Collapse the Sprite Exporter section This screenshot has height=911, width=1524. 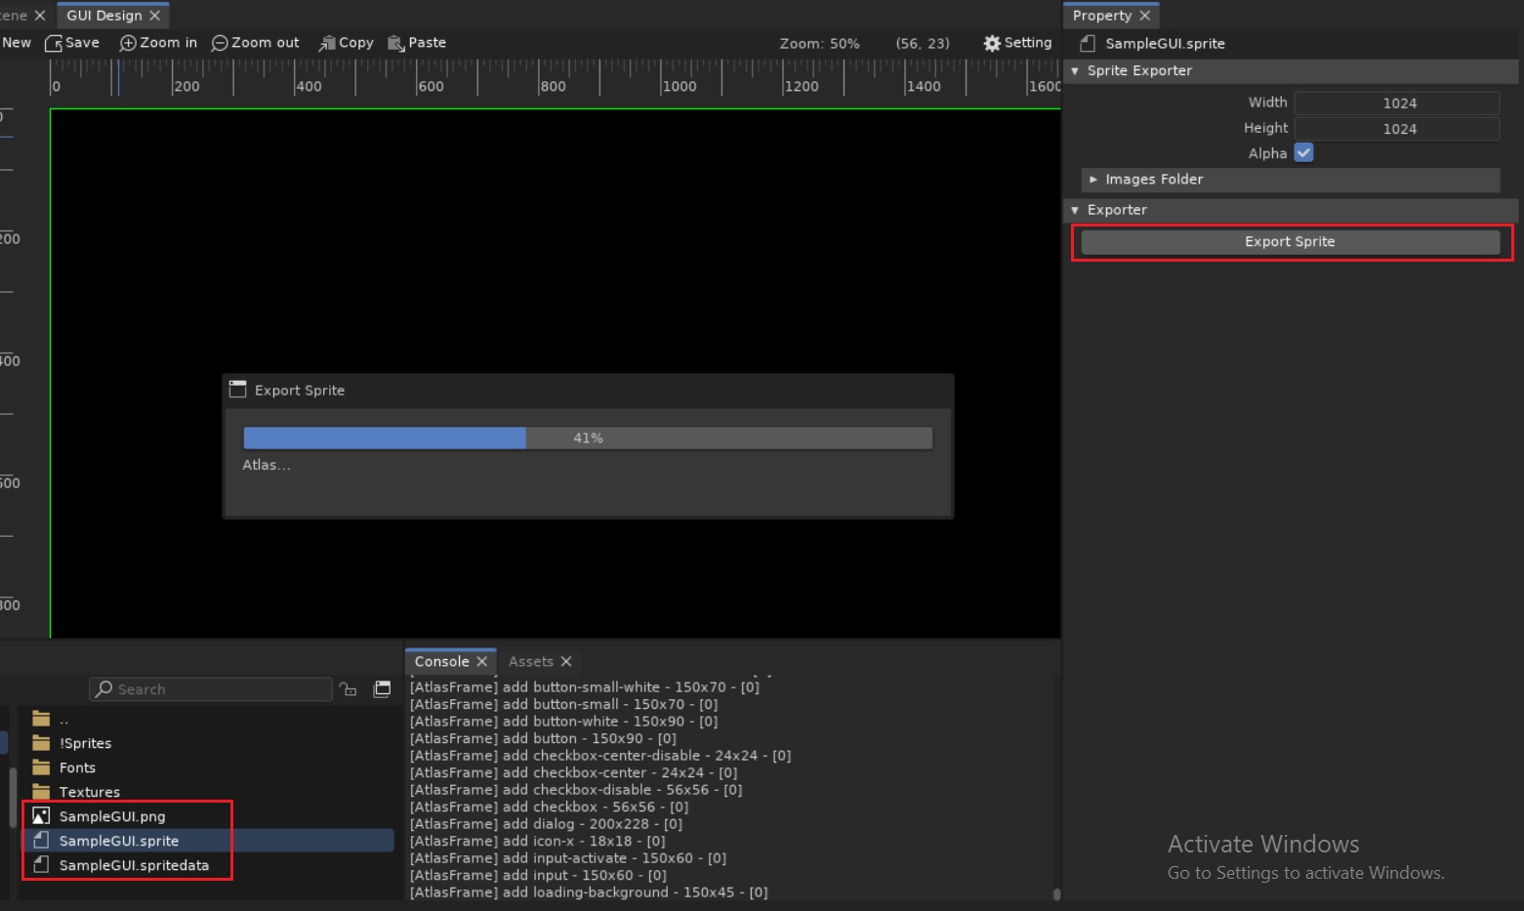tap(1075, 71)
